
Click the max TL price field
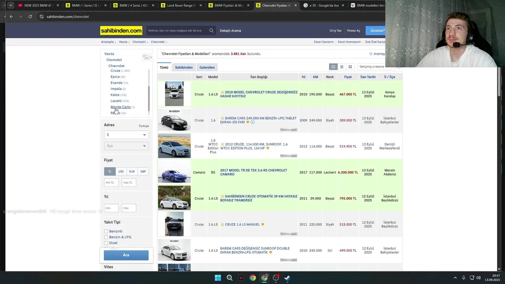coord(129,183)
